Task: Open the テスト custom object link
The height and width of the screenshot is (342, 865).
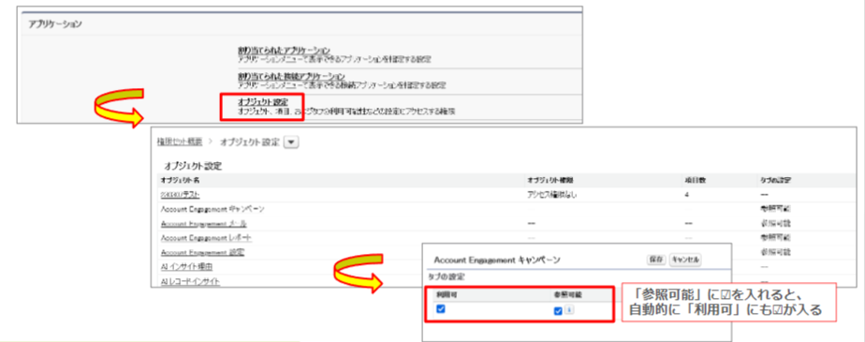Action: 181,195
